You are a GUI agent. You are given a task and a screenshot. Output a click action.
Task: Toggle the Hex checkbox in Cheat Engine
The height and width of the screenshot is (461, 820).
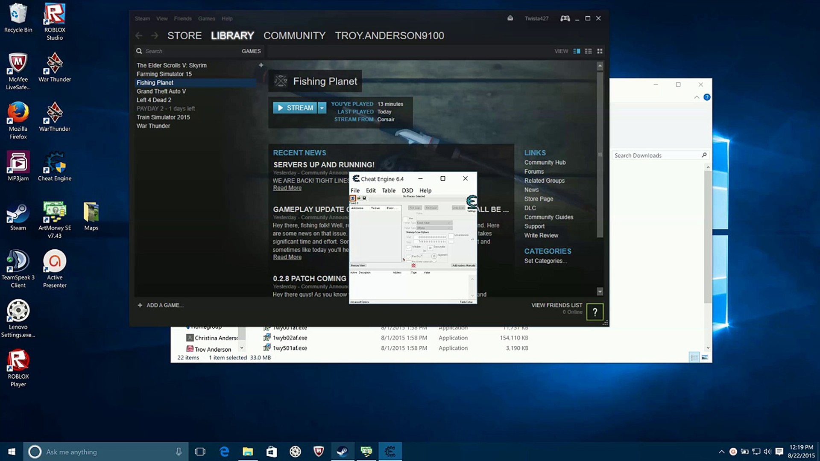405,219
